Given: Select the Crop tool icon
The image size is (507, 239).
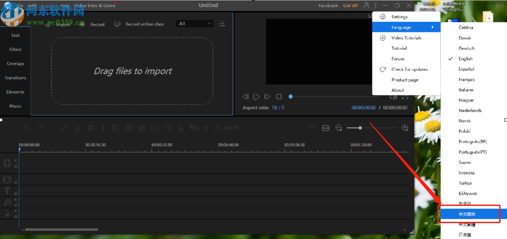Looking at the screenshot, I should [x=115, y=128].
